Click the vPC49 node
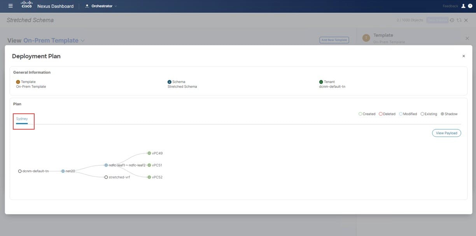The height and width of the screenshot is (236, 476). pos(149,153)
